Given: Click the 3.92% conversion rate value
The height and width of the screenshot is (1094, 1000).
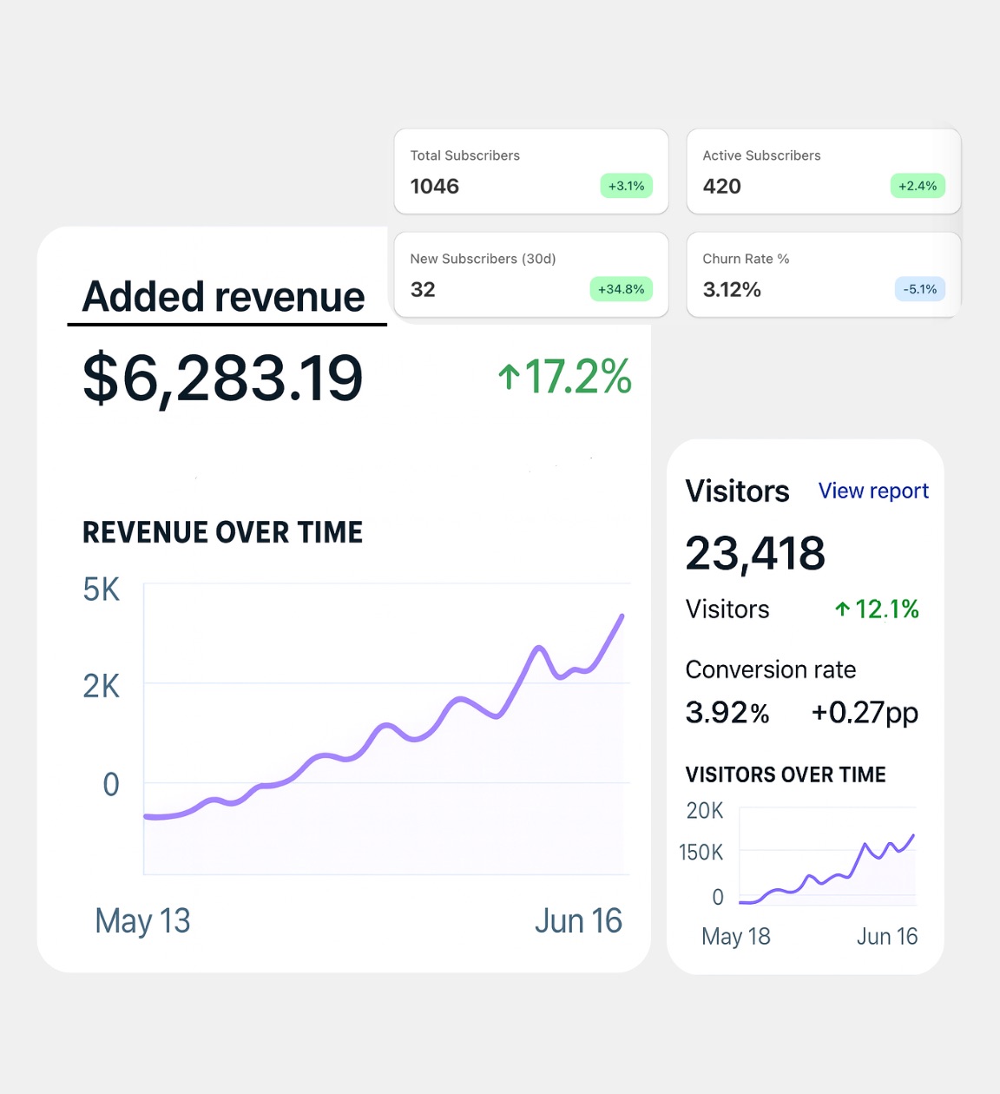Looking at the screenshot, I should [727, 713].
